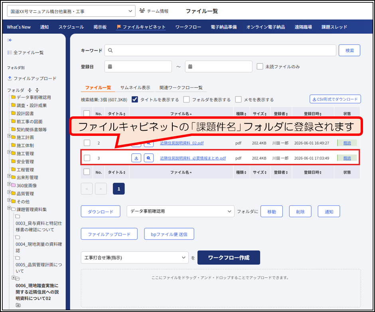Collapse the 課題管理資料集 folder node

coord(9,208)
